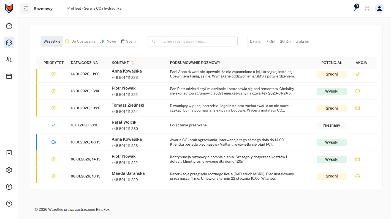
Task: Select the Do Obsłużenia filter tab
Action: (x=80, y=41)
